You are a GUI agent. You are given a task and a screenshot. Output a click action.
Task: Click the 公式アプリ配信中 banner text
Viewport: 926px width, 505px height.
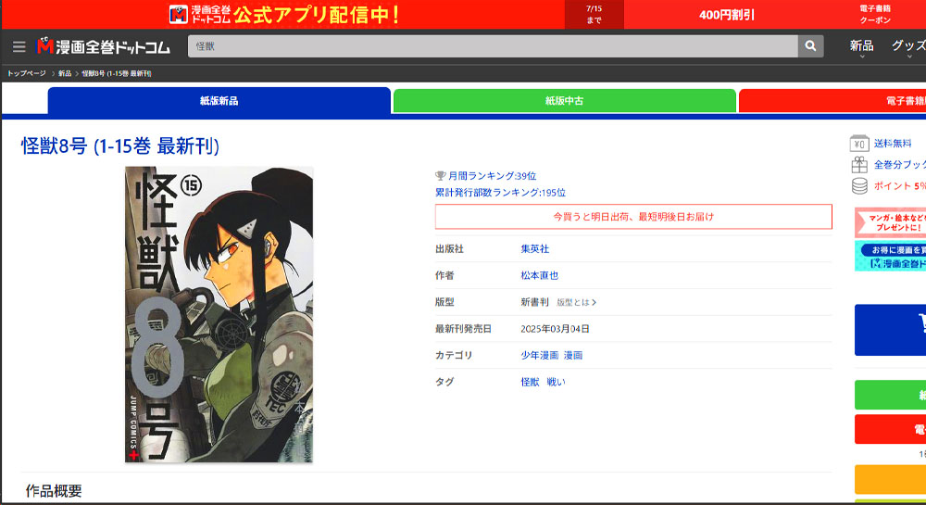tap(317, 14)
